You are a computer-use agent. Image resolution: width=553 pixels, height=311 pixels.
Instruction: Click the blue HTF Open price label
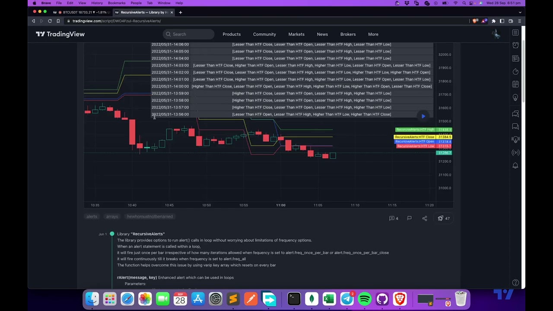pyautogui.click(x=423, y=141)
